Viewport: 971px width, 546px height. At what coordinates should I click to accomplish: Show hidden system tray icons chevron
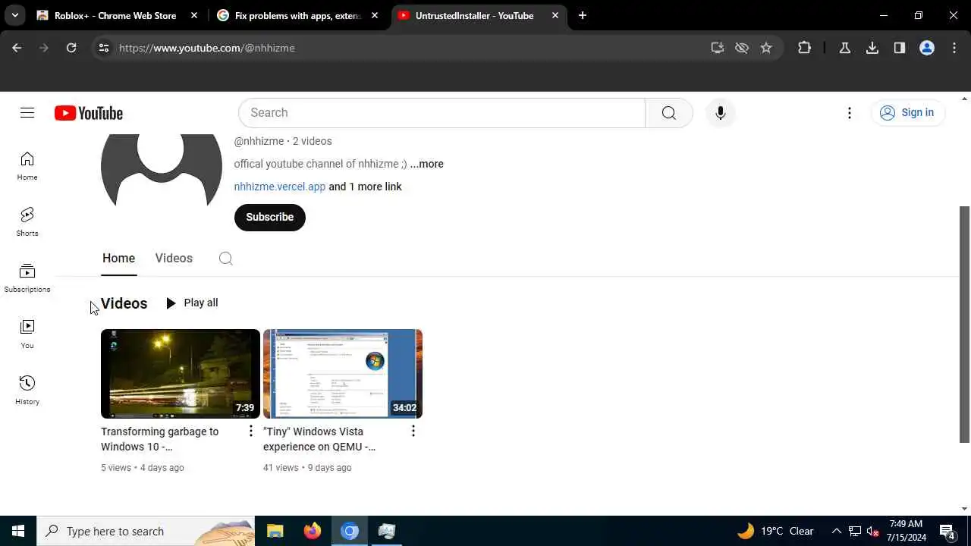(x=837, y=531)
